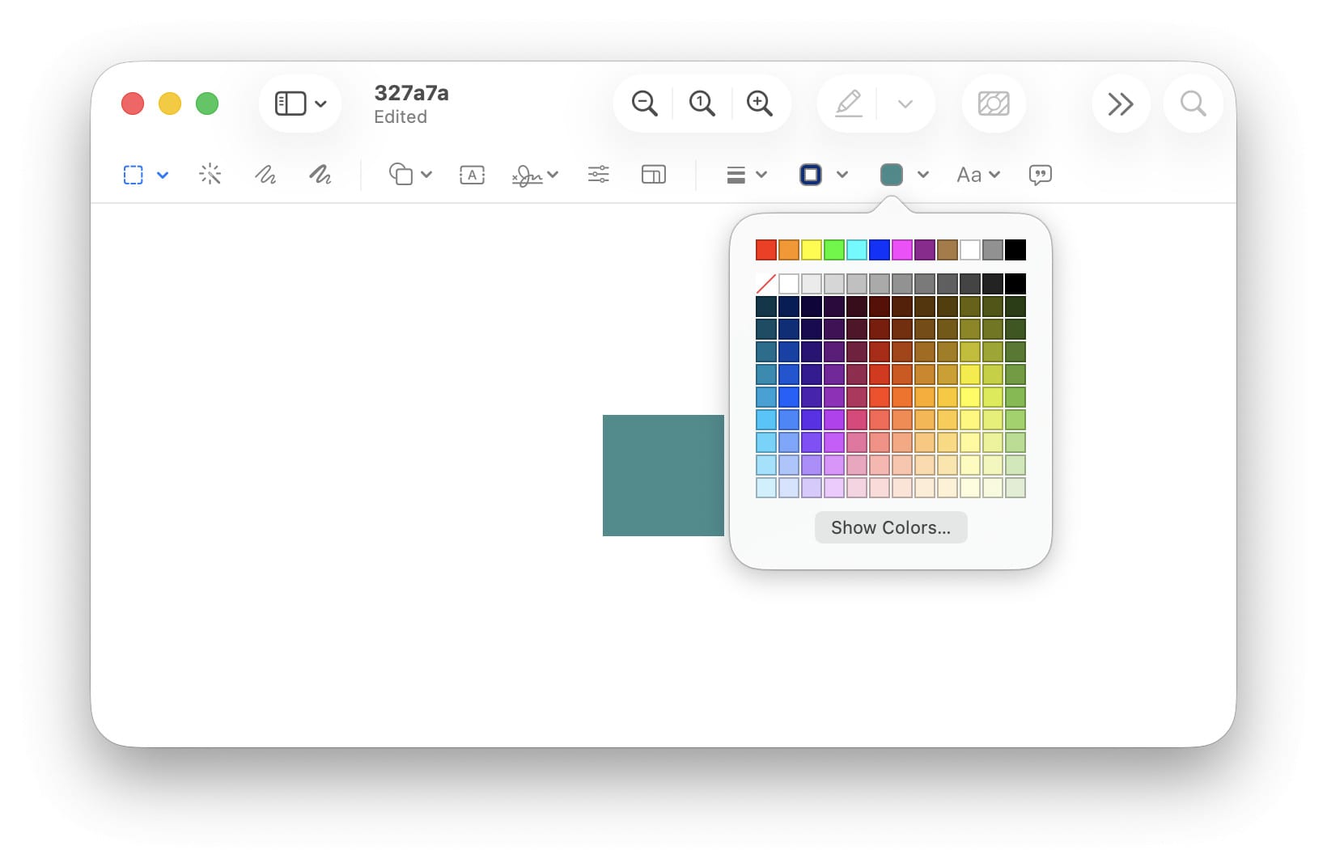
Task: Click the Adjust Size icon
Action: point(654,175)
